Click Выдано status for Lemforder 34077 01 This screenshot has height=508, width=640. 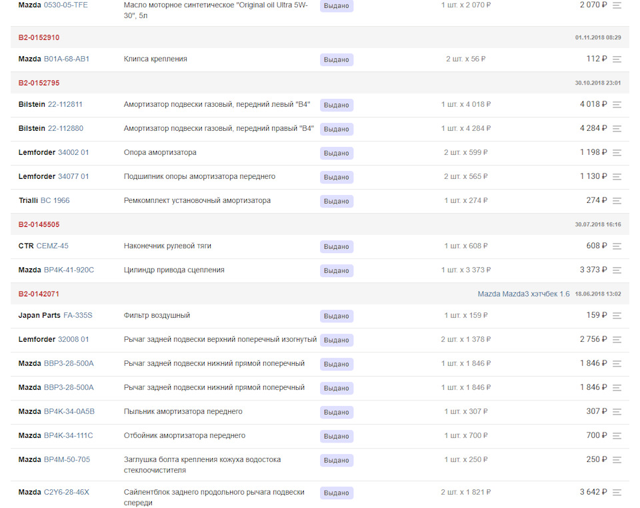pyautogui.click(x=336, y=177)
